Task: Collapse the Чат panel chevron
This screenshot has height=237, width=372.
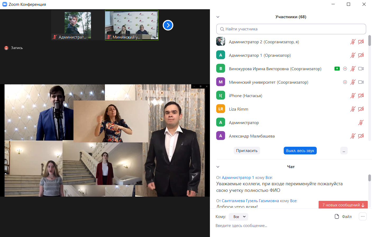Action: (218, 167)
